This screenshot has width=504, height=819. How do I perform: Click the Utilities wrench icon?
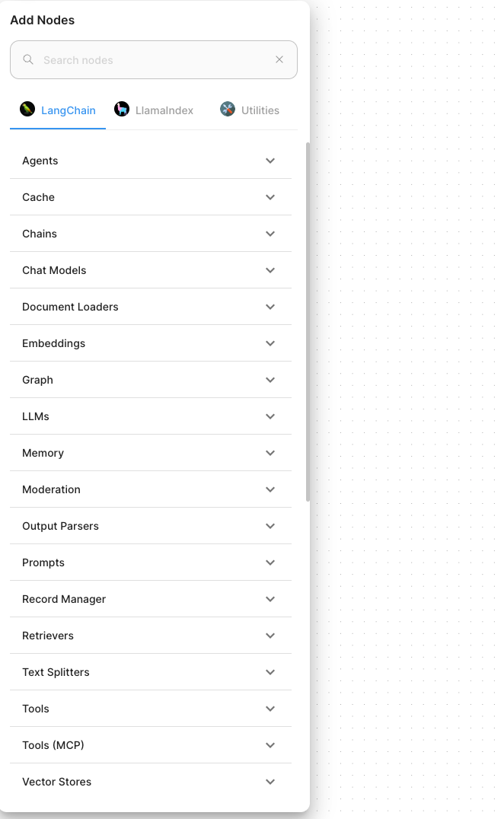click(x=228, y=109)
